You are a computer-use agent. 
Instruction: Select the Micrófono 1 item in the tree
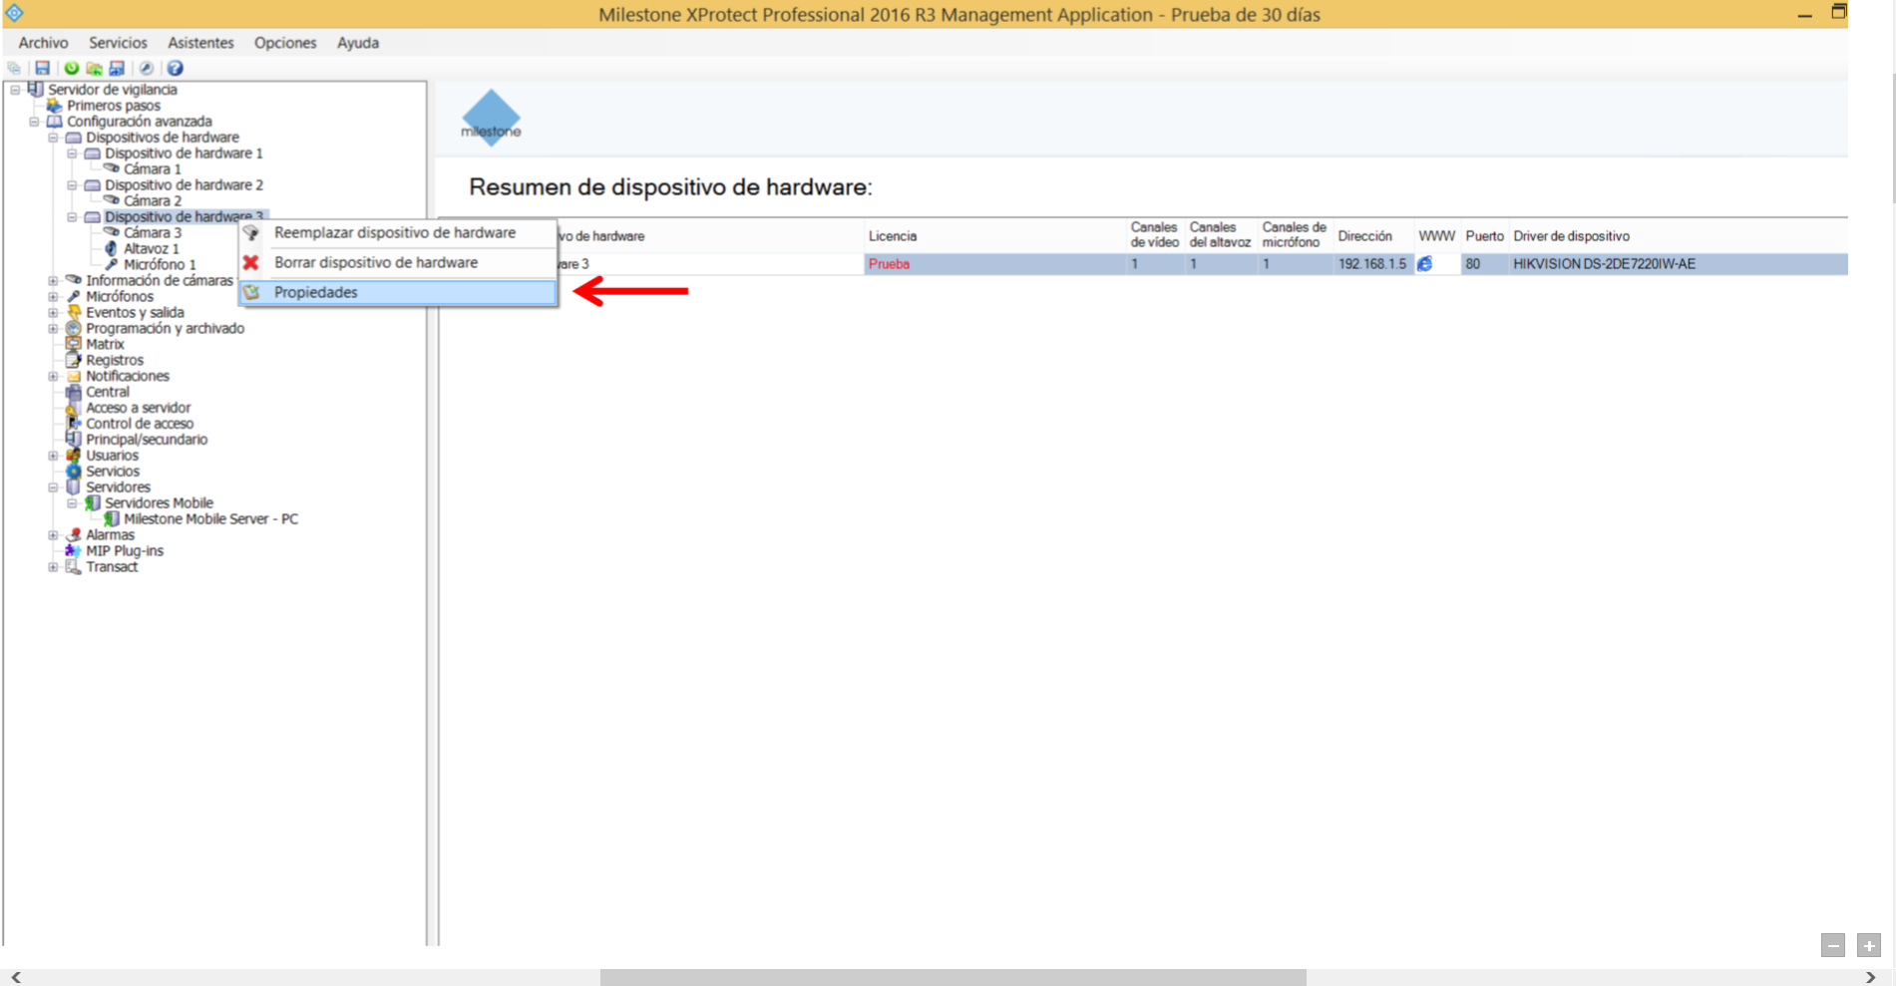point(160,264)
